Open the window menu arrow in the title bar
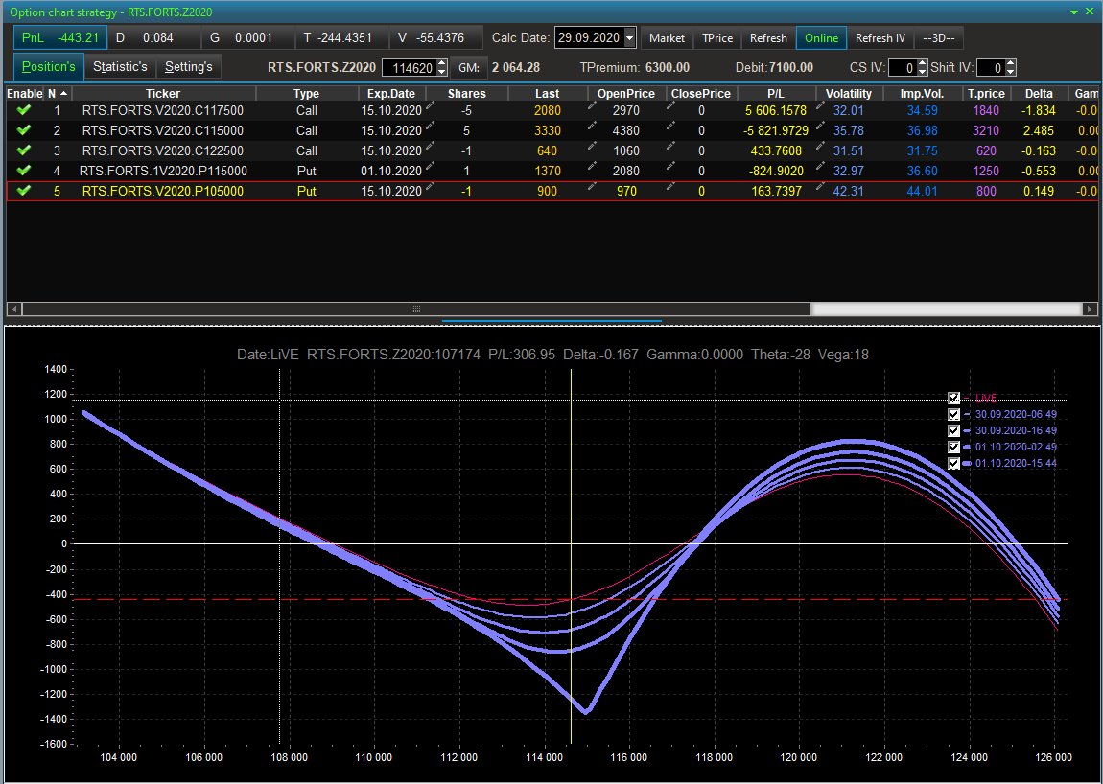 tap(1074, 12)
